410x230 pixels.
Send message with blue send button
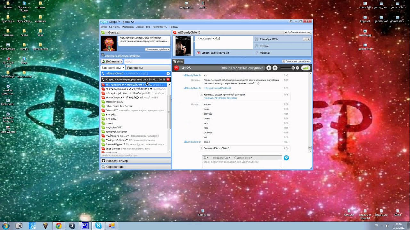pos(286,158)
